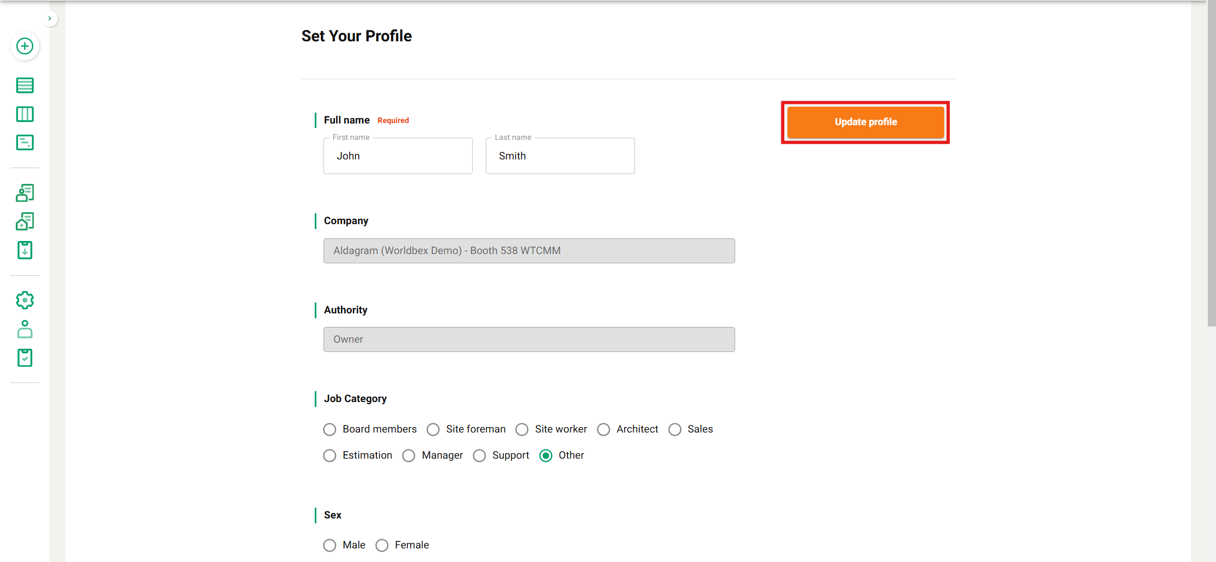
Task: Open the clipboard download icon
Action: 25,250
